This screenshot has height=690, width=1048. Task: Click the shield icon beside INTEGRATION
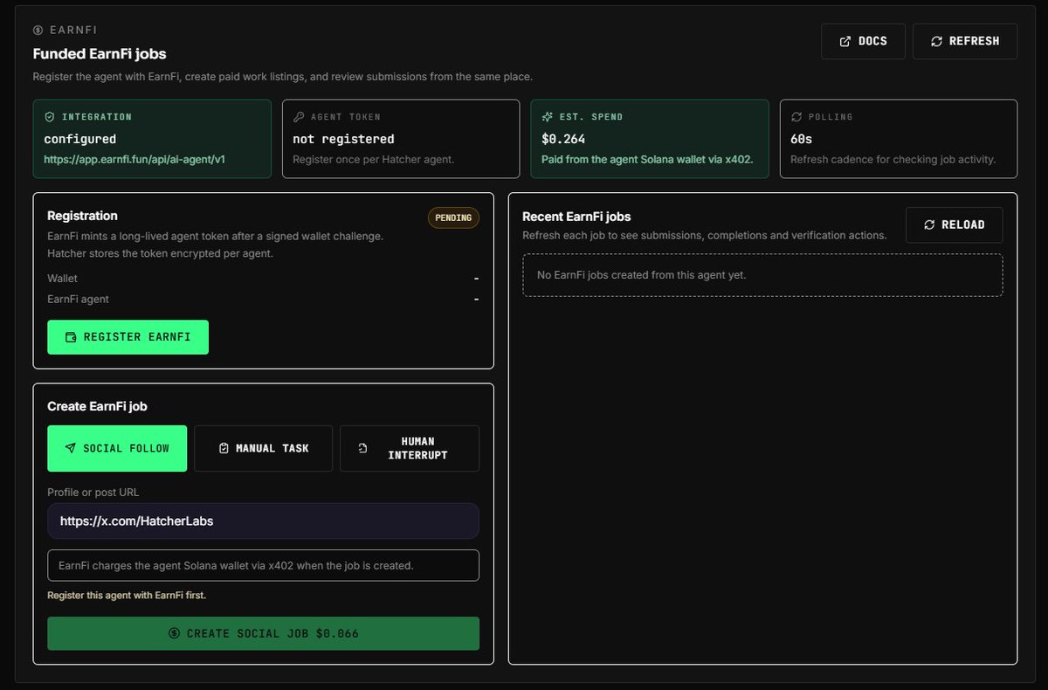(49, 116)
